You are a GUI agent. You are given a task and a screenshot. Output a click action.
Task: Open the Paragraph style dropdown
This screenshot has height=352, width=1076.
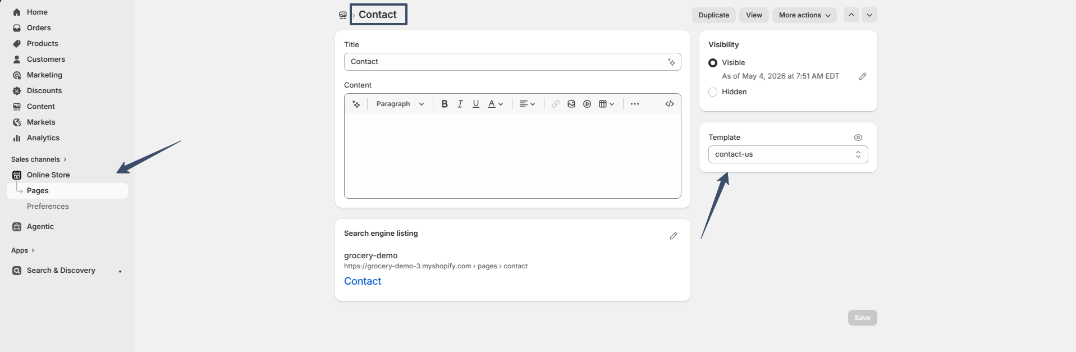coord(400,104)
